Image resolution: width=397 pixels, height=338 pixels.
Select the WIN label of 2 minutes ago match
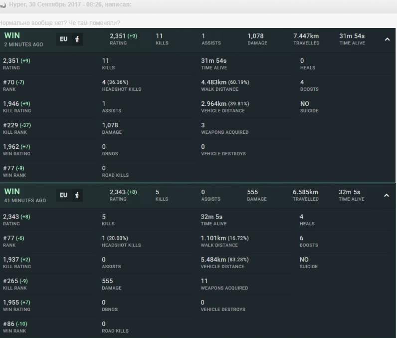(x=12, y=35)
